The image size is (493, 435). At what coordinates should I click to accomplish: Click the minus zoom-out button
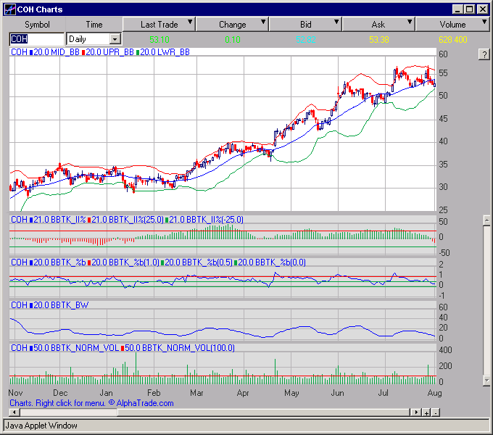coord(436,413)
